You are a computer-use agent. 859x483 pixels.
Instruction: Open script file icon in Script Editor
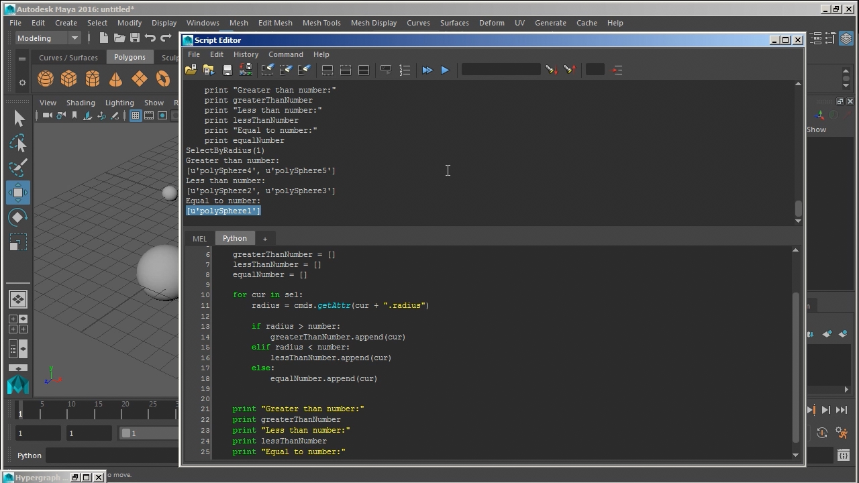click(x=191, y=70)
